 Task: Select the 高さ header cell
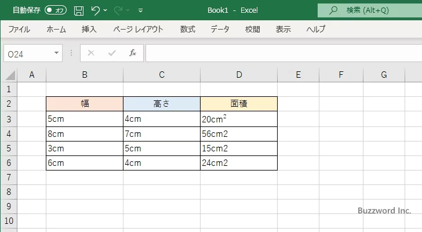click(162, 104)
